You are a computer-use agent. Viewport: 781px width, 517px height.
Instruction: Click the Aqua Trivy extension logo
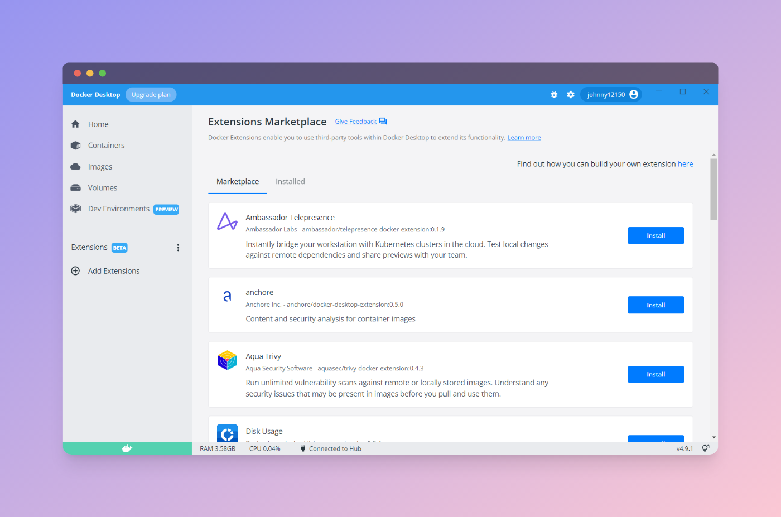click(227, 360)
